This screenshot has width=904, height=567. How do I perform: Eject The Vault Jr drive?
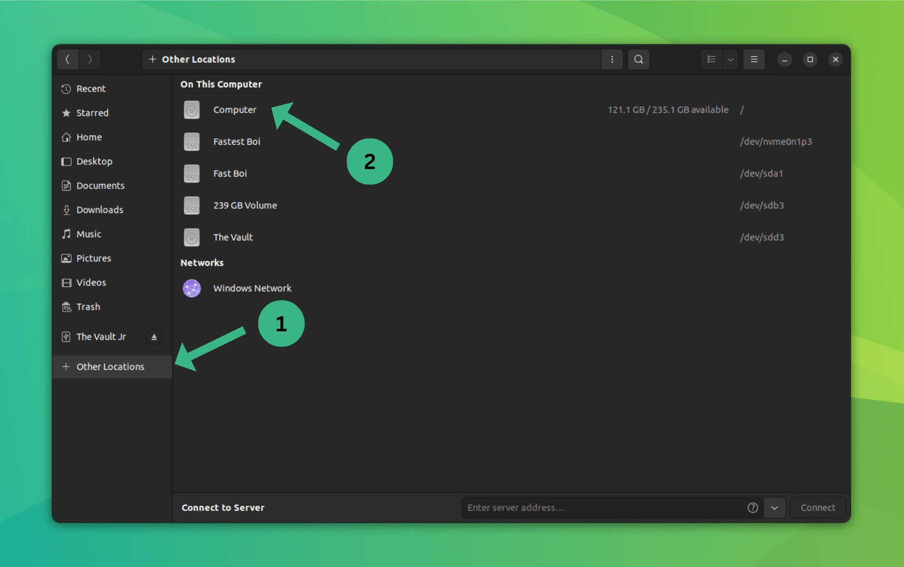tap(154, 337)
